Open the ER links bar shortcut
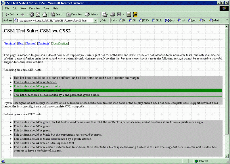This screenshot has width=230, height=164. [132, 20]
